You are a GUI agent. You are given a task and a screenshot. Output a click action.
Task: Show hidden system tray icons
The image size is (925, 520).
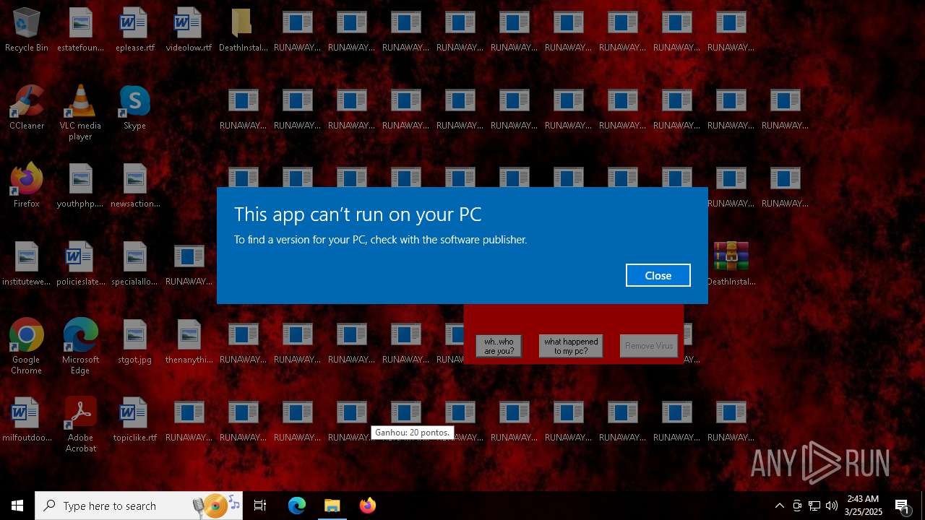[x=779, y=506]
